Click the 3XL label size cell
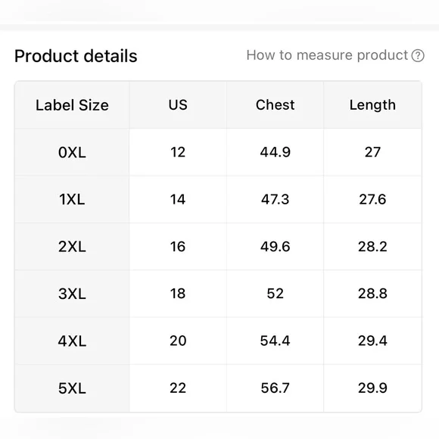 pos(72,294)
